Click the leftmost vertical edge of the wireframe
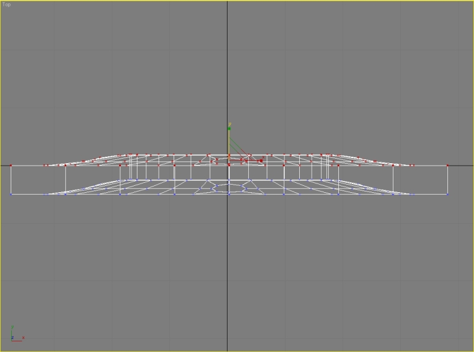The image size is (474, 352). tap(11, 180)
